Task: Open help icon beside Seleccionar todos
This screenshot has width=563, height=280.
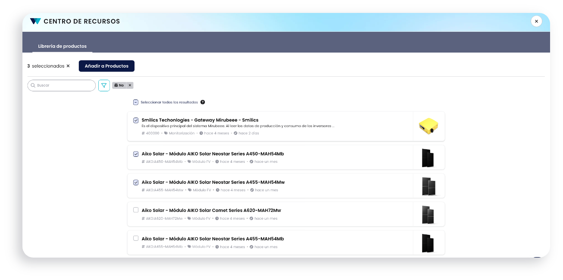Action: click(203, 102)
